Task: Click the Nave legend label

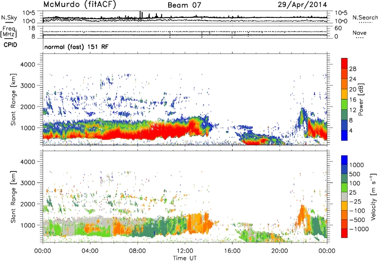Action: tap(360, 33)
